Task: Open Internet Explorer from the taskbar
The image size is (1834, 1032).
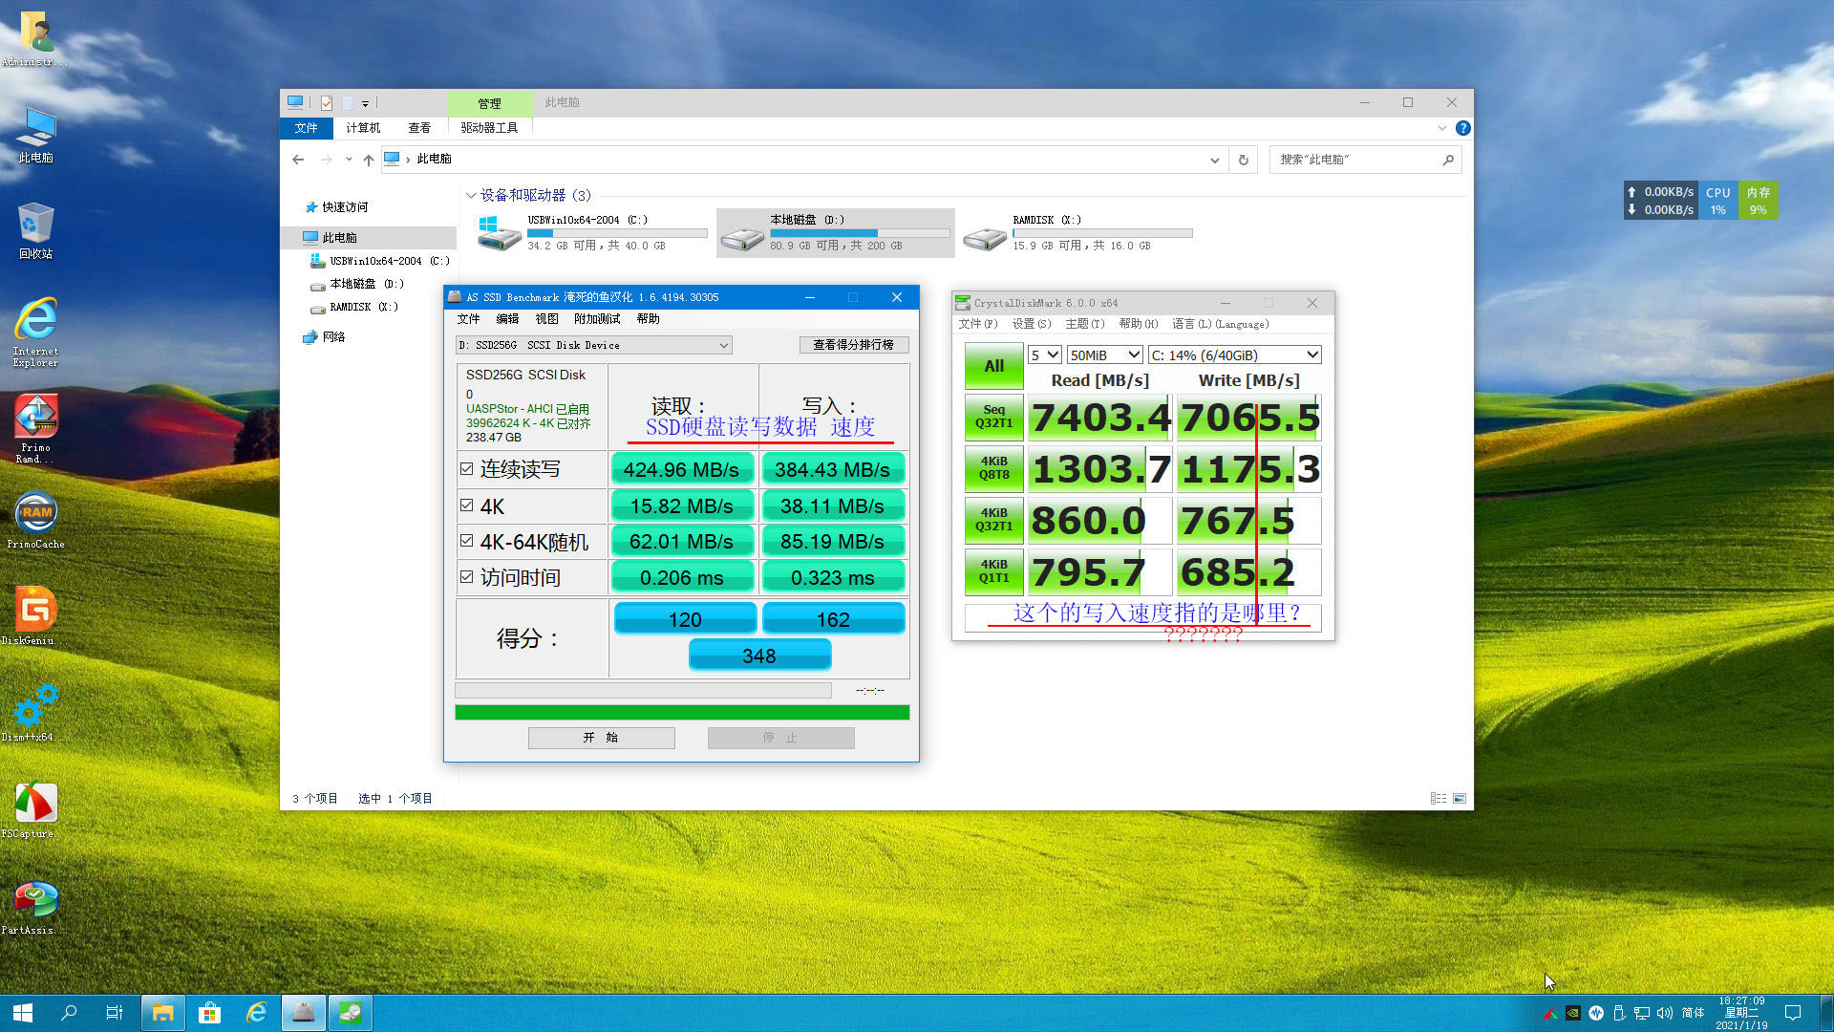Action: point(256,1013)
